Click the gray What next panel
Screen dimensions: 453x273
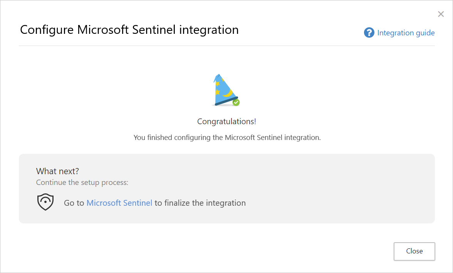[226, 188]
